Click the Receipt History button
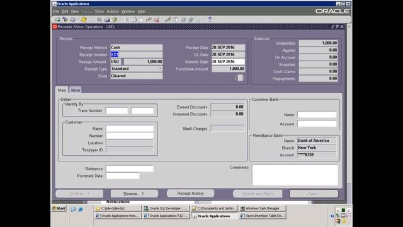403x227 pixels. click(190, 194)
